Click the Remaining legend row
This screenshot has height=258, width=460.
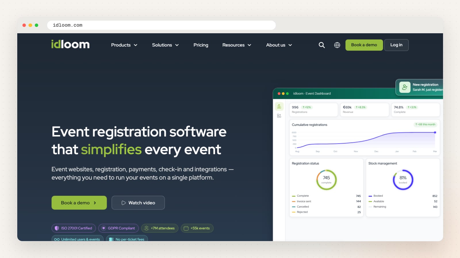coord(403,207)
